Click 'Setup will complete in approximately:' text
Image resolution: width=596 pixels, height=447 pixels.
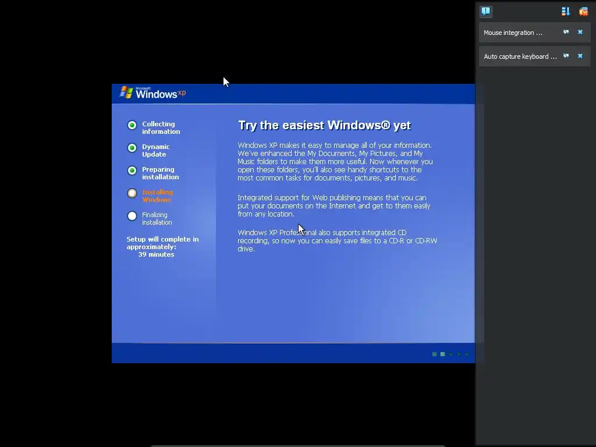tap(162, 243)
